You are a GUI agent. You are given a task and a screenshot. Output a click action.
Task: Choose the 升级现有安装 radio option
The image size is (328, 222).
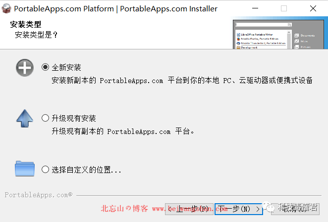(45, 118)
